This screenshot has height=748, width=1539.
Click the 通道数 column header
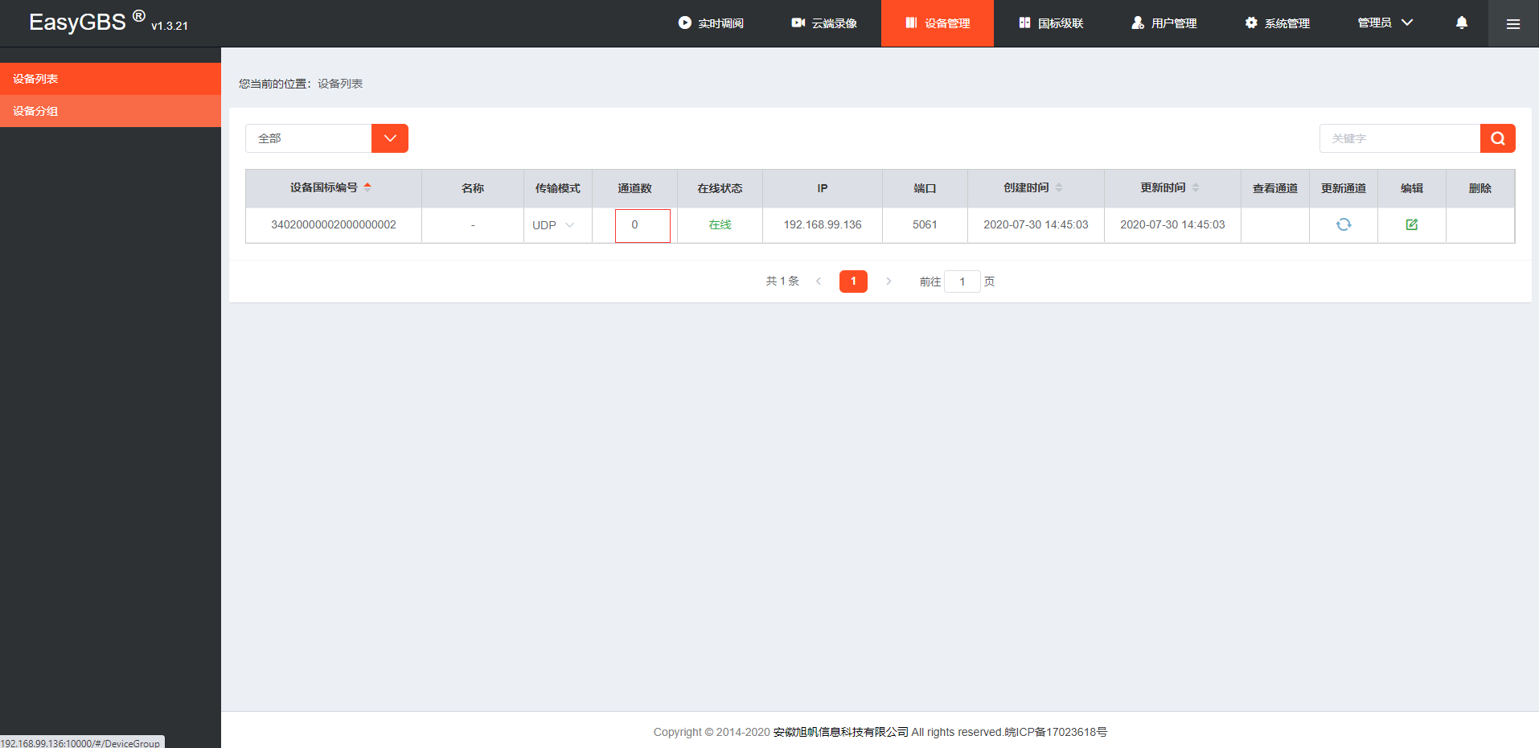634,188
